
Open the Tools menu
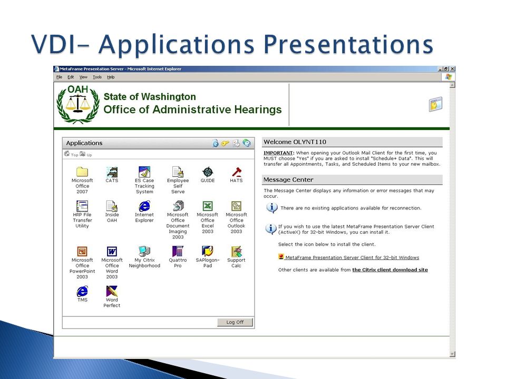(97, 77)
